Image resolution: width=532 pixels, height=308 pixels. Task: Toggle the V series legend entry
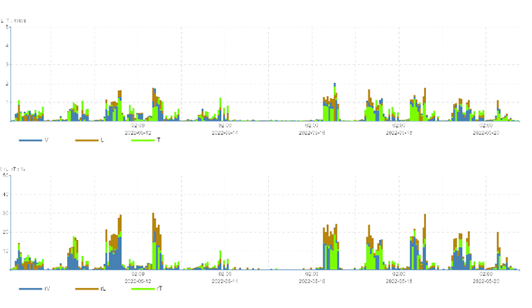point(34,140)
